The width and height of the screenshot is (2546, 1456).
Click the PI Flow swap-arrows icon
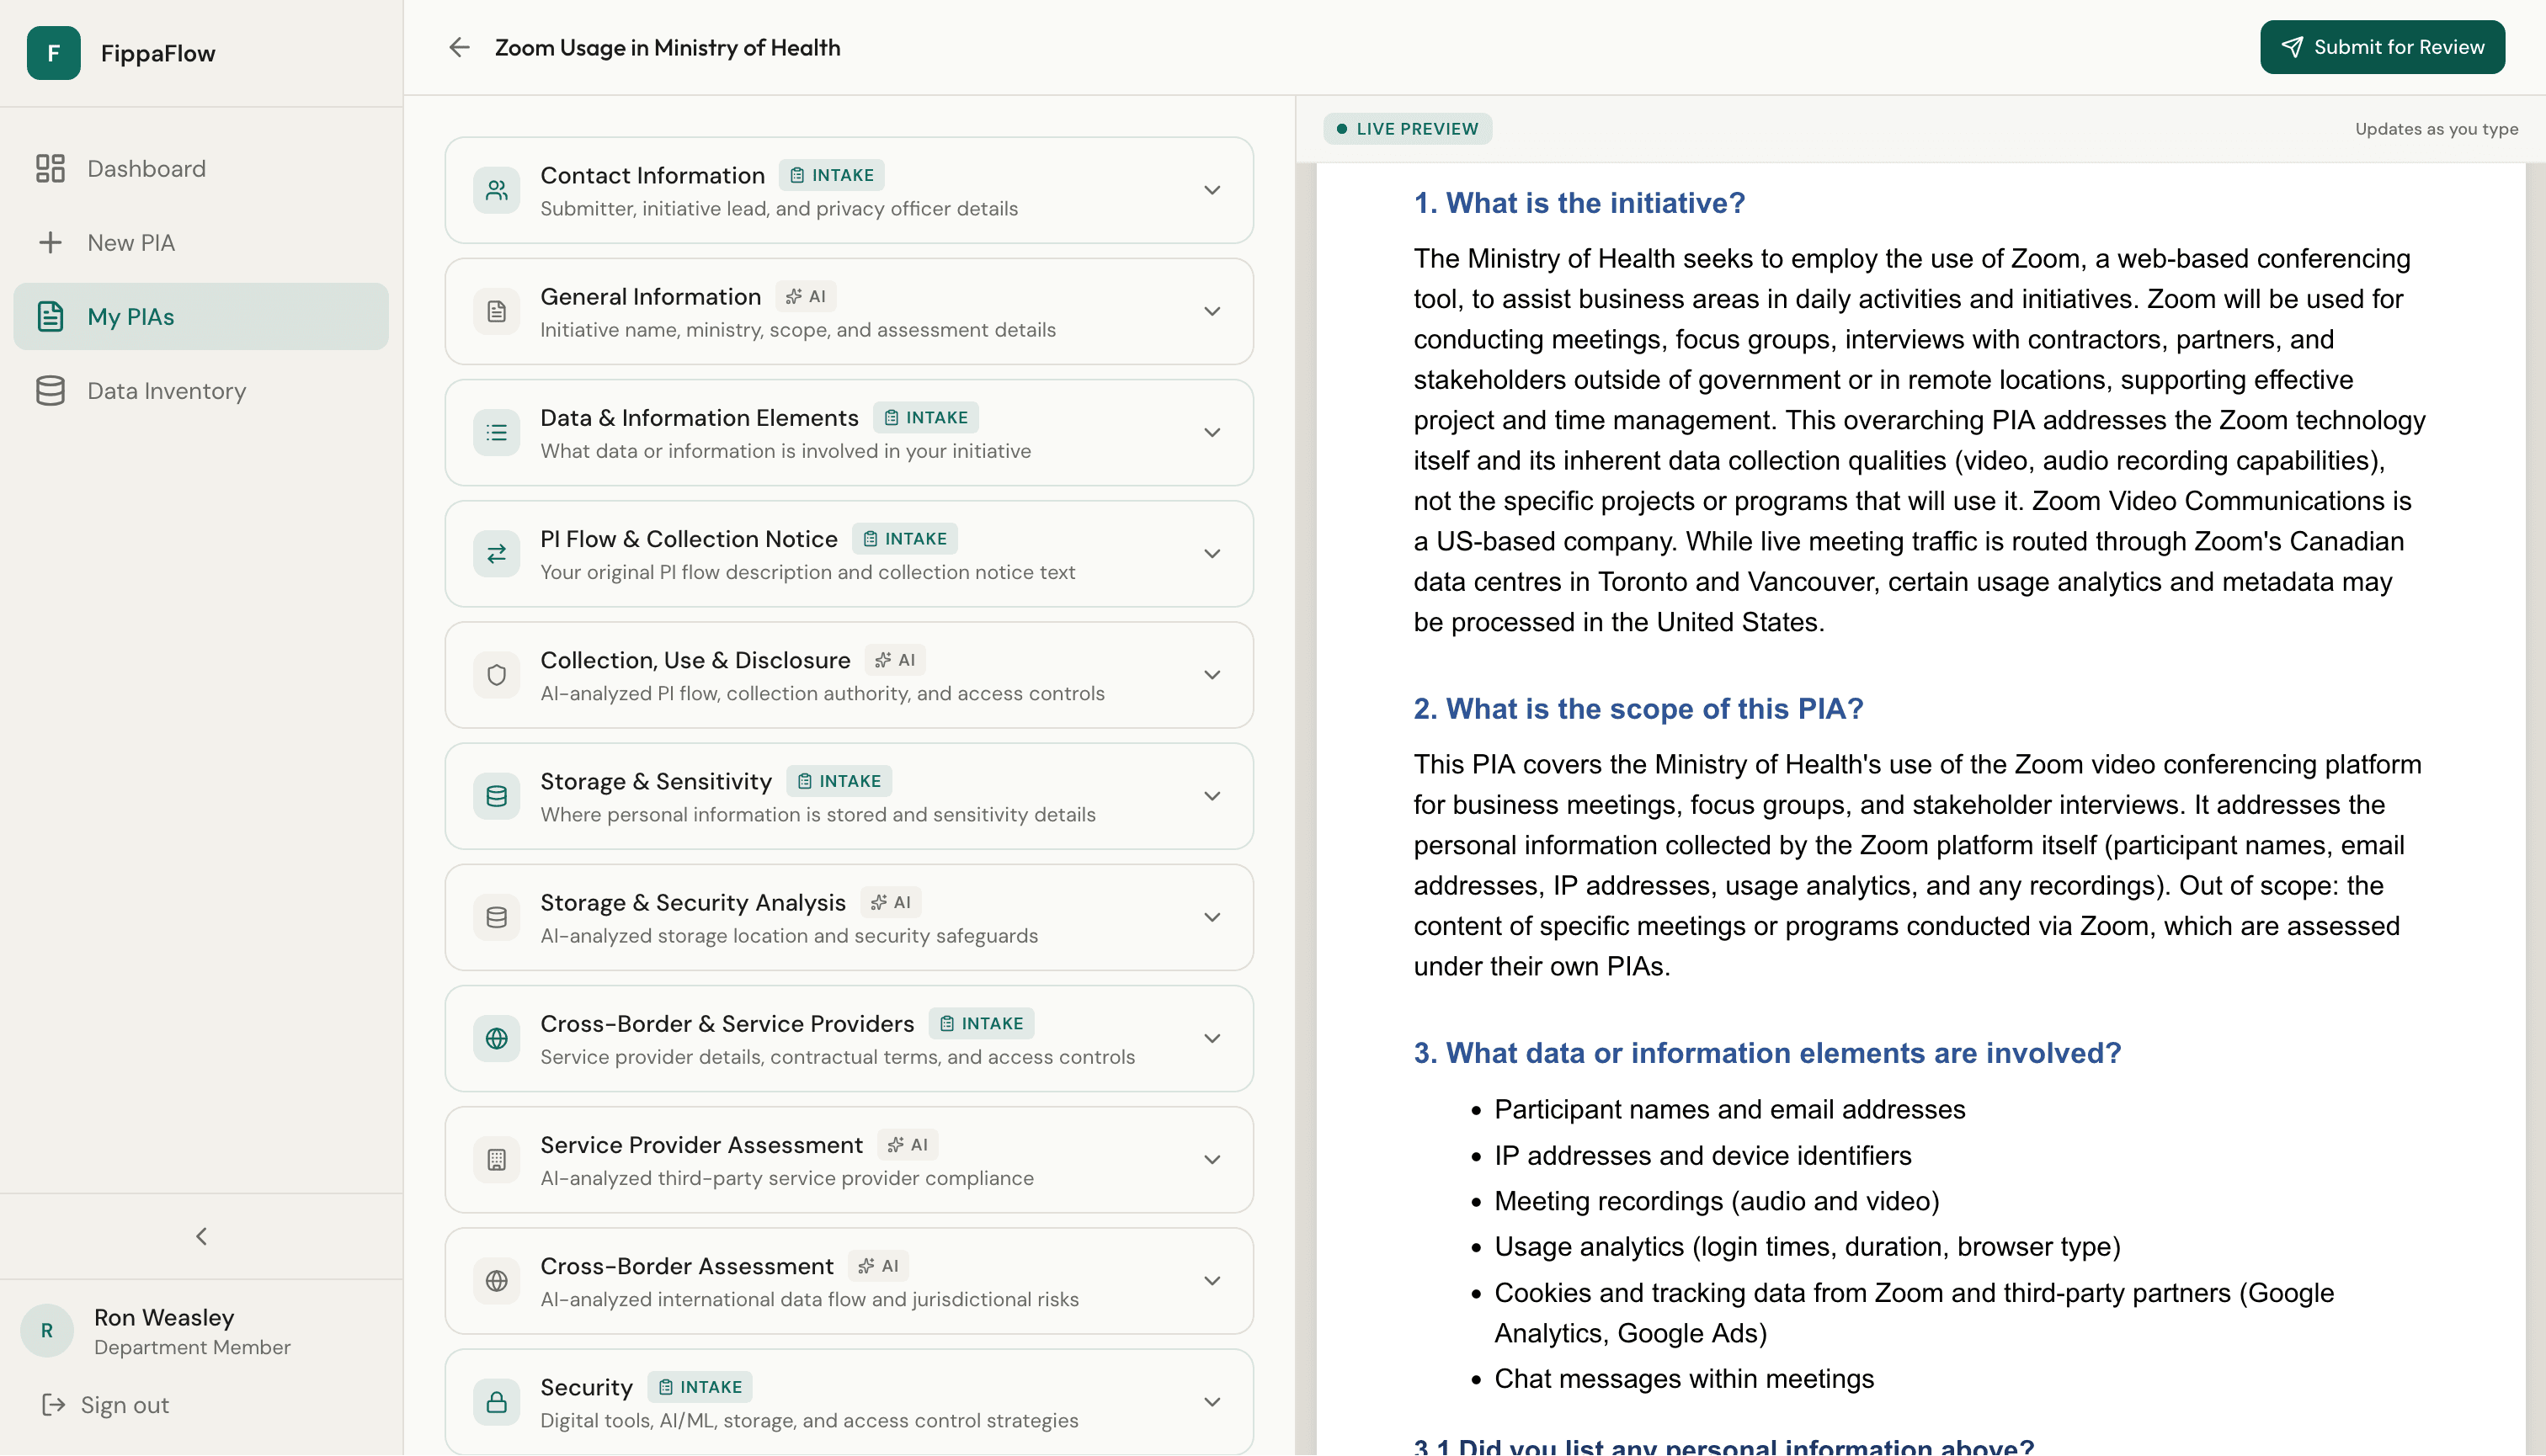coord(496,553)
